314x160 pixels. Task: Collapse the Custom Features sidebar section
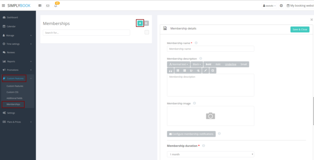point(31,78)
